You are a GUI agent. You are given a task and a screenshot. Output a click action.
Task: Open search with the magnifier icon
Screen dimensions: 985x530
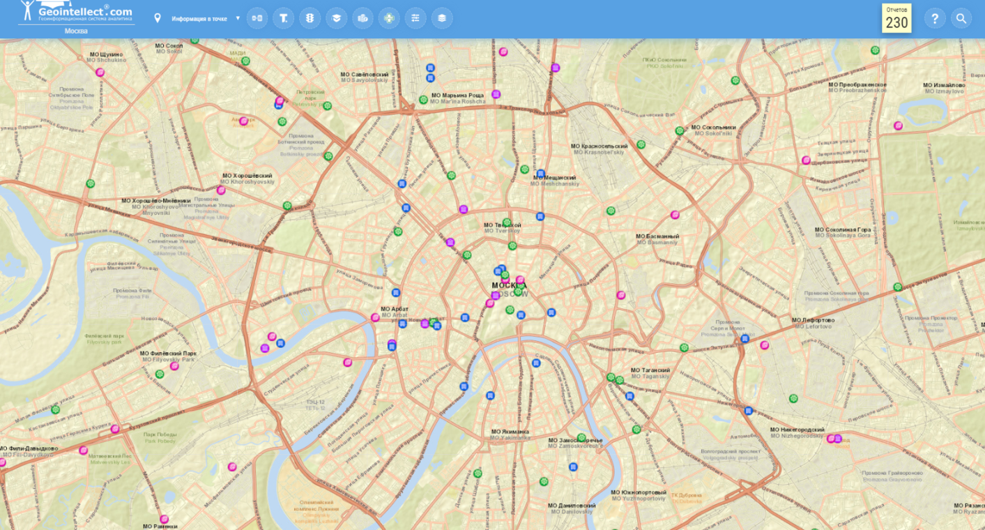(x=961, y=19)
